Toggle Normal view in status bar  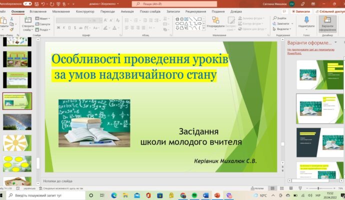click(x=272, y=188)
